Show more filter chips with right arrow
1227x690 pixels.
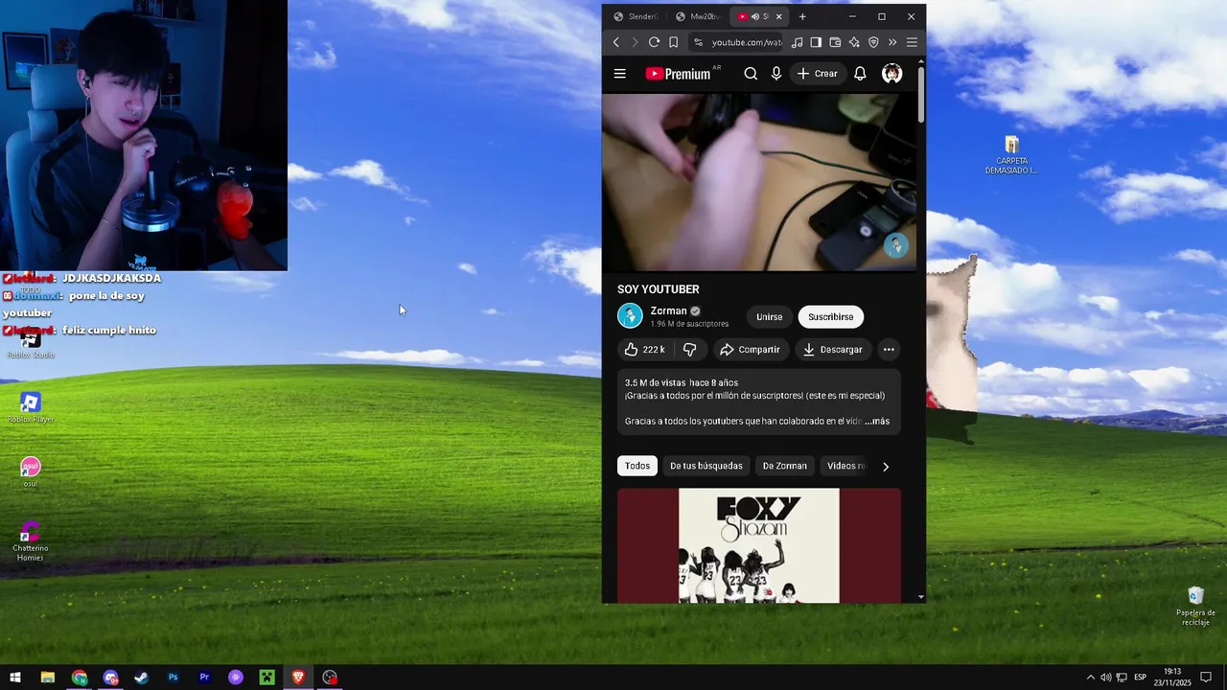[x=885, y=467]
